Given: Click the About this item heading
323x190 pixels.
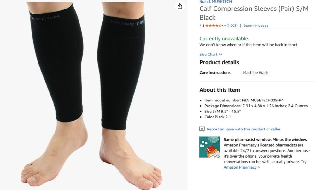Looking at the screenshot, I should (x=220, y=90).
